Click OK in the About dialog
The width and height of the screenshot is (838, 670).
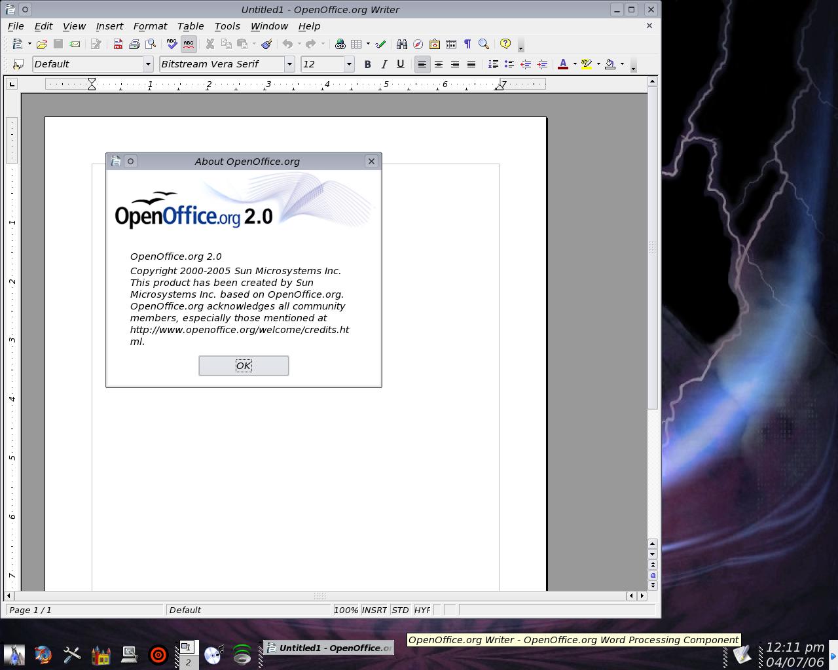click(244, 366)
